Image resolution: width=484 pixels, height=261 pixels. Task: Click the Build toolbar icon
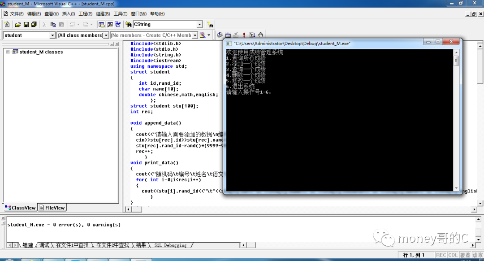[x=228, y=35]
